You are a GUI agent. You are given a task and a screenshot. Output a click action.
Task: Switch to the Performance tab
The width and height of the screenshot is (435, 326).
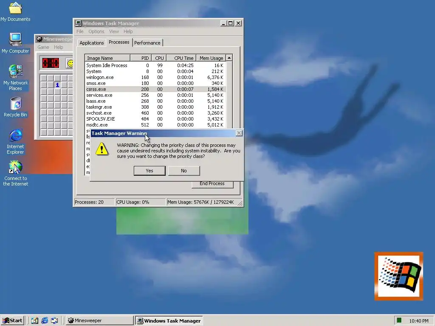(x=147, y=43)
